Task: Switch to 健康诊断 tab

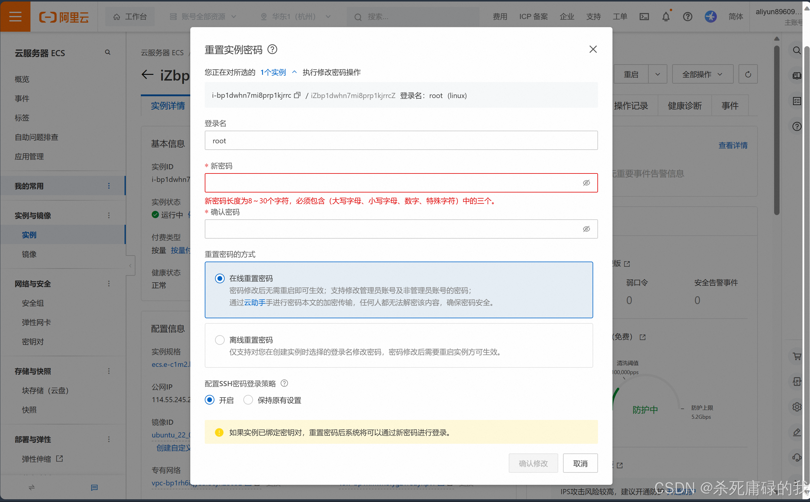Action: coord(685,106)
